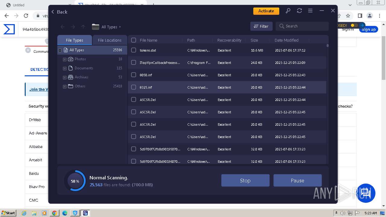Bookmark page with Chrome star icon

point(348,16)
